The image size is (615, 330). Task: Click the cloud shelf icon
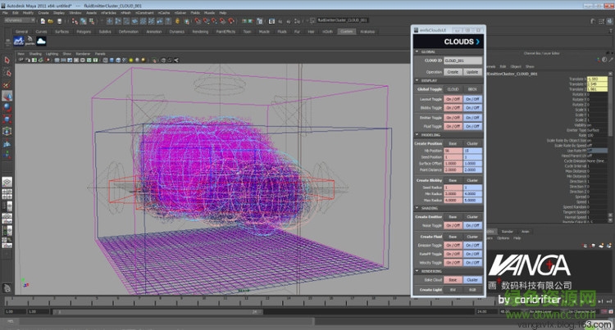(40, 41)
